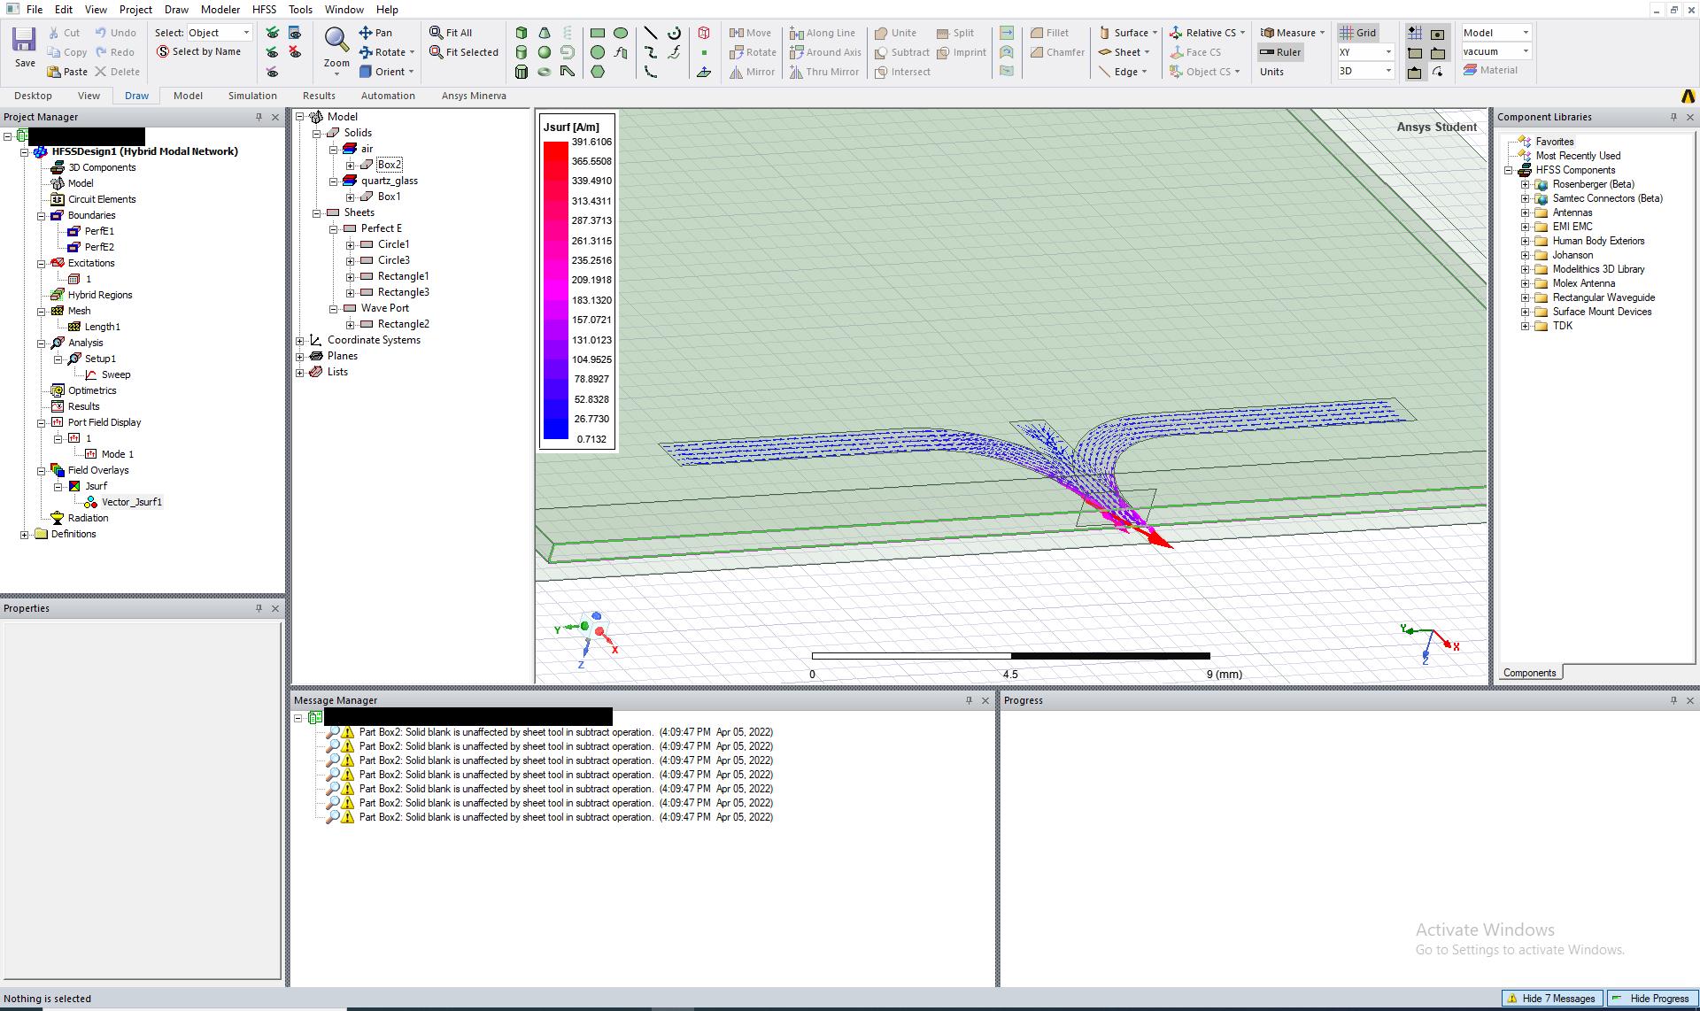The width and height of the screenshot is (1700, 1011).
Task: Click the Ansys logo icon
Action: tap(1688, 96)
